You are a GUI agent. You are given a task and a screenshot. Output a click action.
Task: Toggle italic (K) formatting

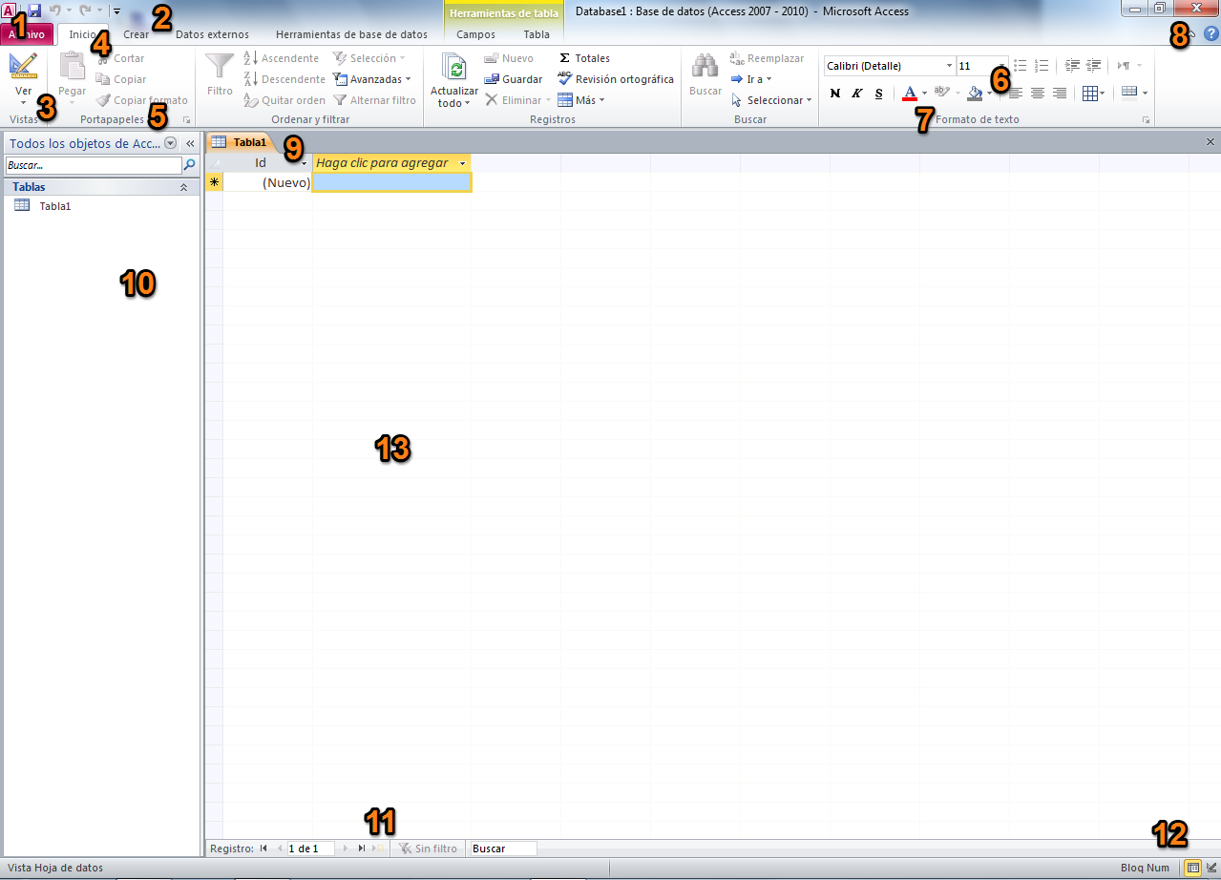pos(856,94)
